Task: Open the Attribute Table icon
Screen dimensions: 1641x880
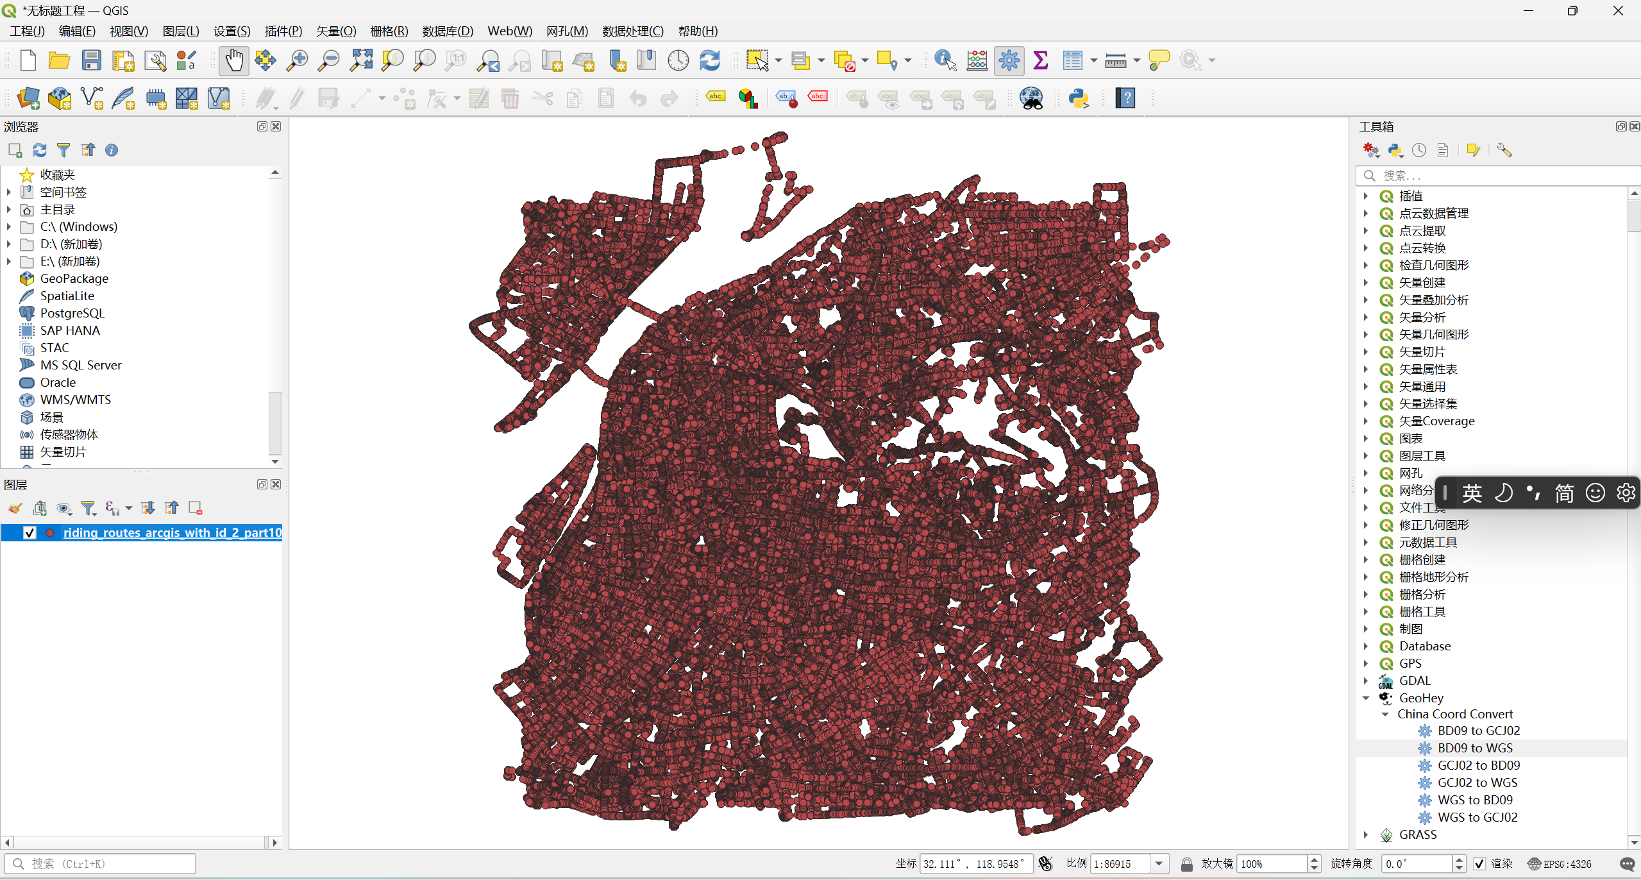Action: coord(1072,60)
